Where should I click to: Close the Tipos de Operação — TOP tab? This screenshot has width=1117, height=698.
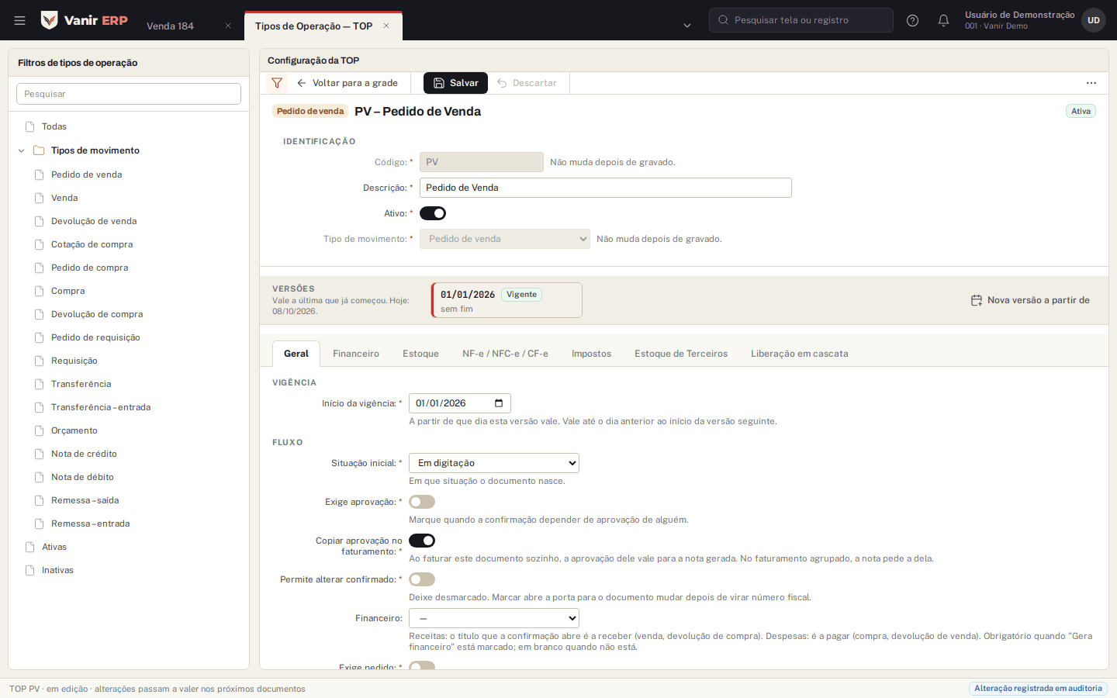tap(386, 26)
